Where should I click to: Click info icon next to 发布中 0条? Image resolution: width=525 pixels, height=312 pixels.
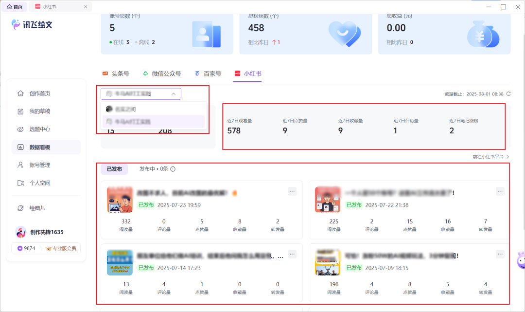[173, 169]
